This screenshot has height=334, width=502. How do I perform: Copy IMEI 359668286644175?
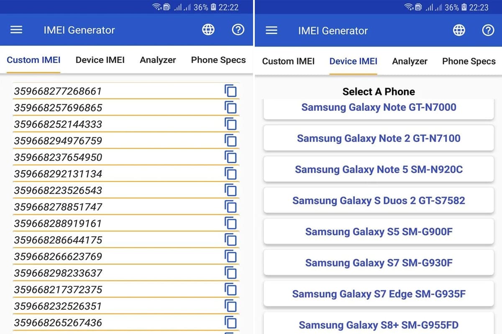pos(231,240)
